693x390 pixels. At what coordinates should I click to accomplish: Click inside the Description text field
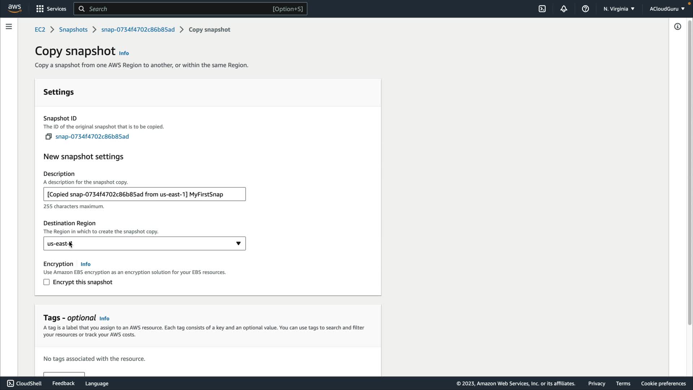coord(144,194)
